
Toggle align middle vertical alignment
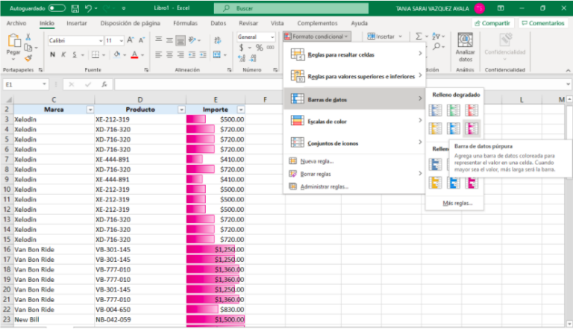click(x=169, y=40)
